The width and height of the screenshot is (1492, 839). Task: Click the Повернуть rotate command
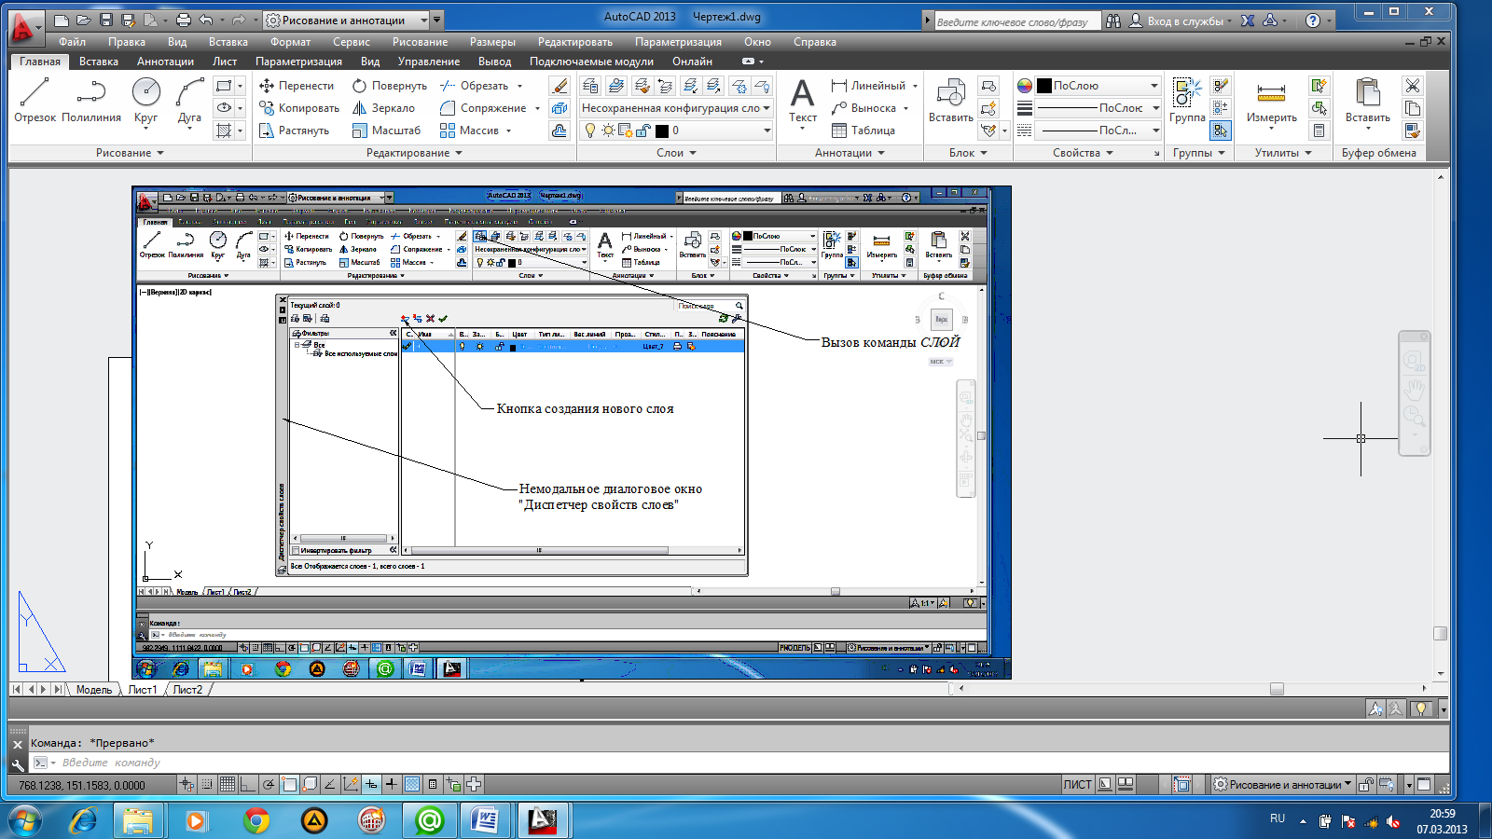tap(390, 86)
